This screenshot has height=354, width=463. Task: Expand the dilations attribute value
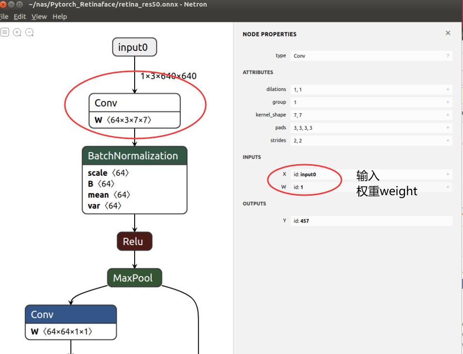coord(448,89)
